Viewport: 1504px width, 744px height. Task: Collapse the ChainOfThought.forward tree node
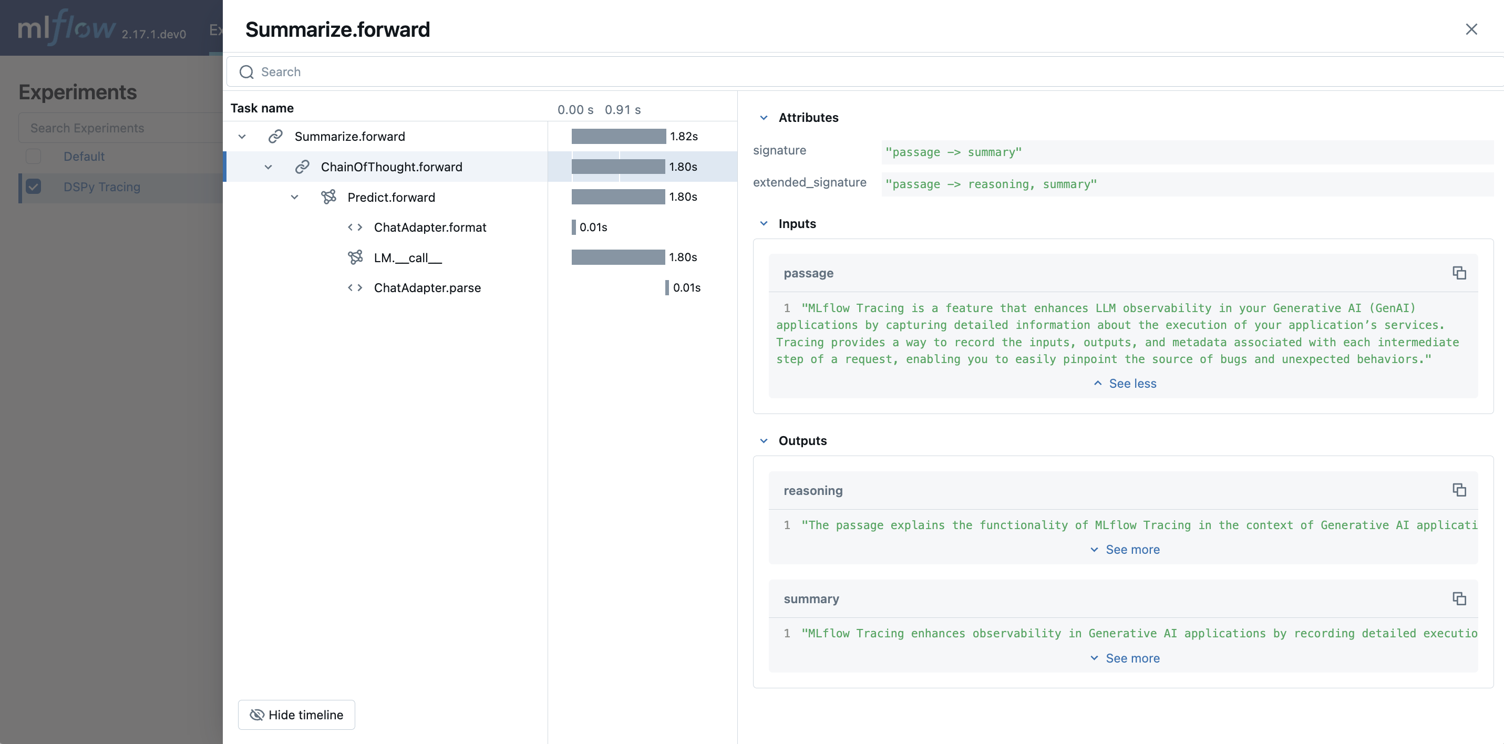coord(268,167)
